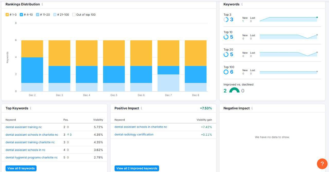Click info icon beside Positive Impact
Viewport: 329px width, 172px height.
[x=141, y=108]
